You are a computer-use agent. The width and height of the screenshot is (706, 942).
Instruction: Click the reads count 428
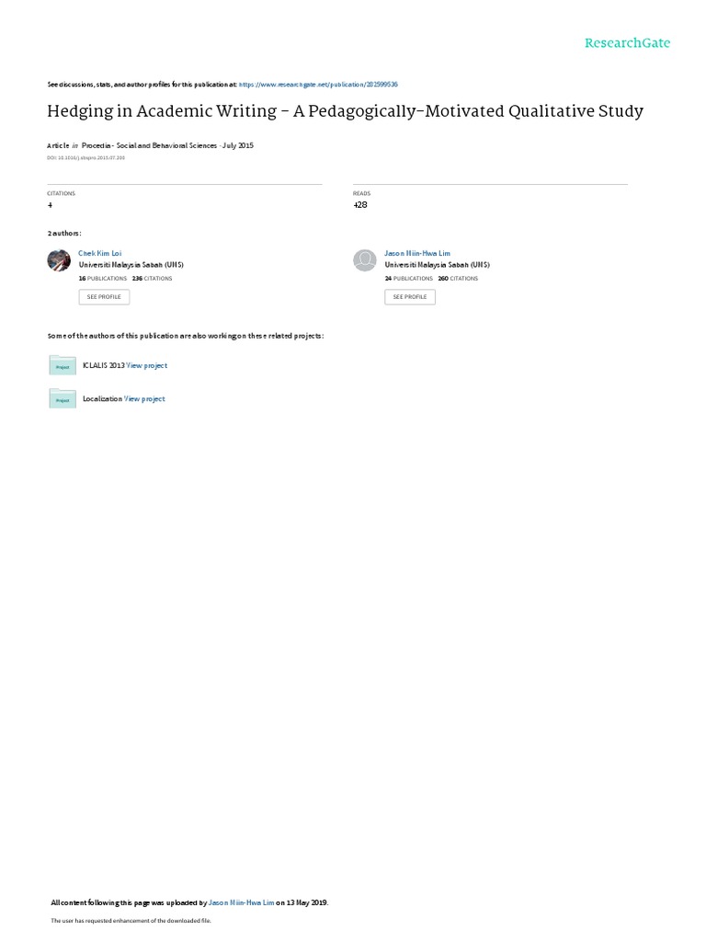point(360,205)
